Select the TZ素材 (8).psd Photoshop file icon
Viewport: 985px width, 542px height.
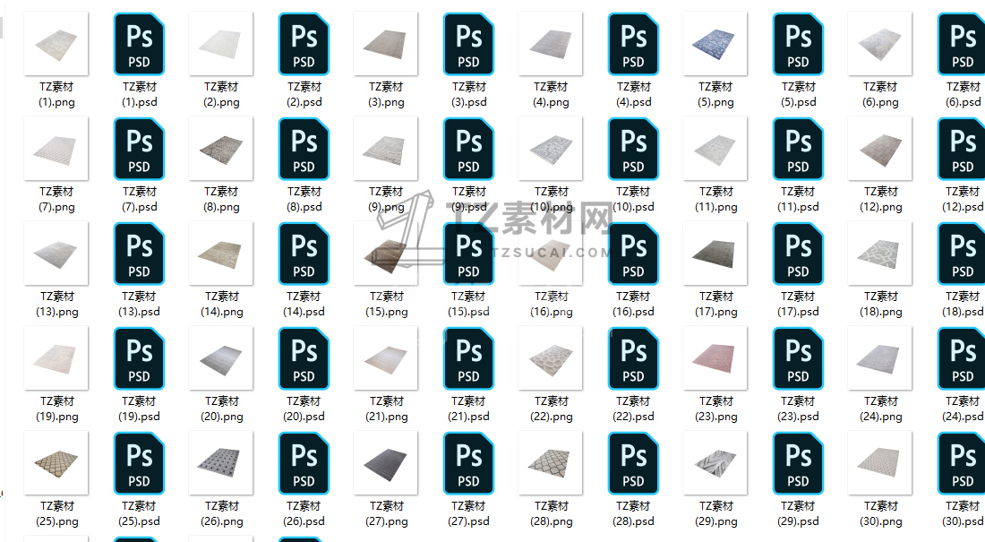pyautogui.click(x=304, y=149)
